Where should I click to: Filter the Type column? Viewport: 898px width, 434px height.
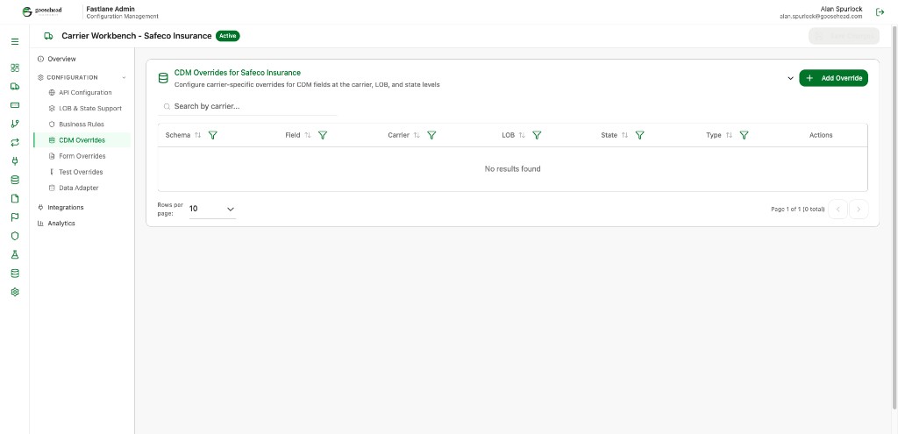point(744,135)
